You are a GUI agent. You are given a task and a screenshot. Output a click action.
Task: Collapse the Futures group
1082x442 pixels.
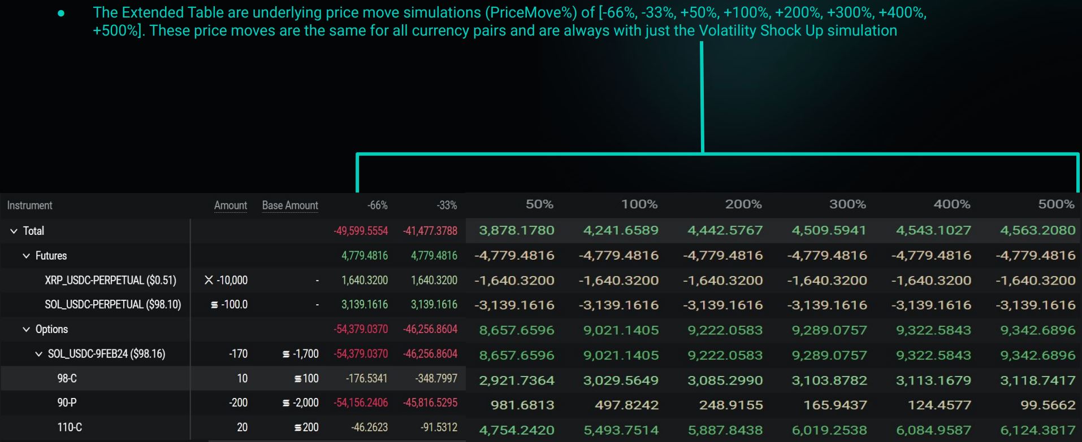(25, 256)
